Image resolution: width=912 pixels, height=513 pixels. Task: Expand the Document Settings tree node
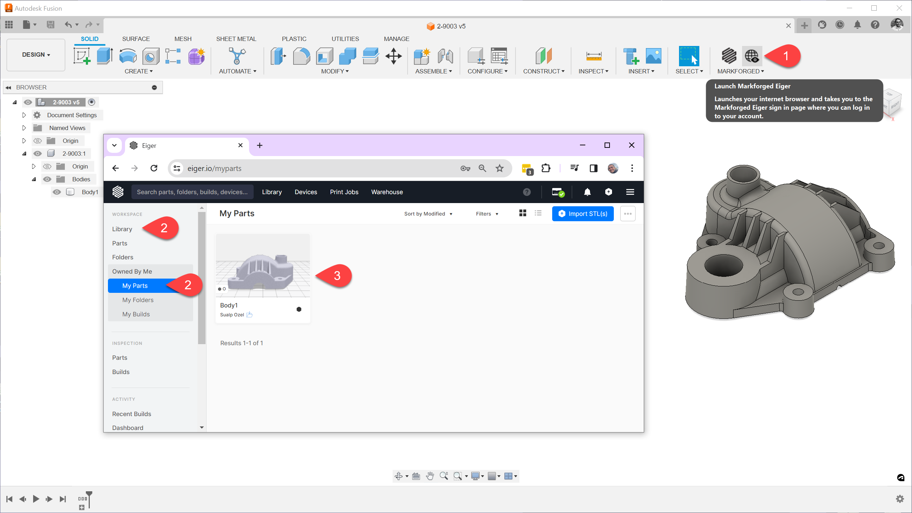coord(24,115)
